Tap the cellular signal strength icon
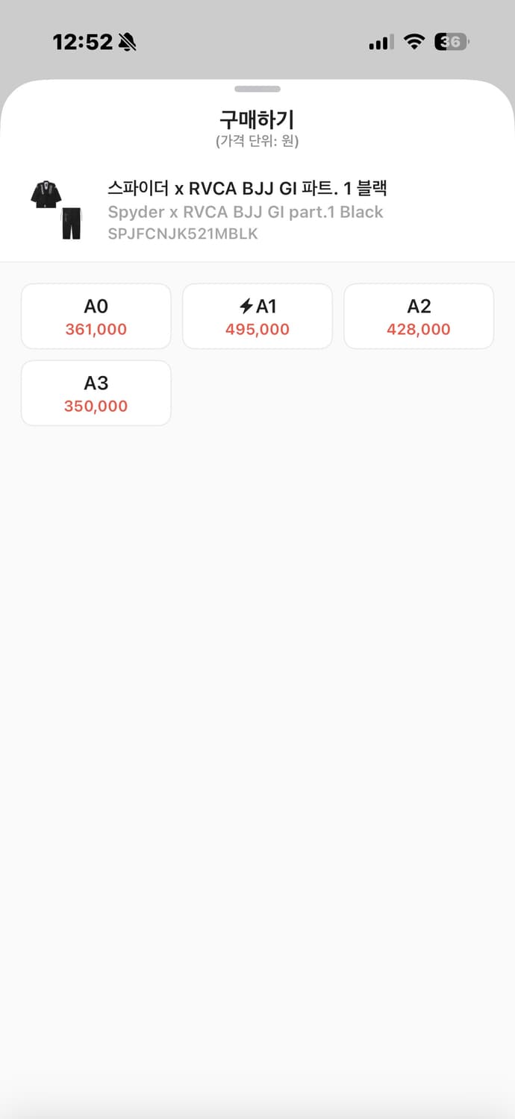515x1119 pixels. click(381, 43)
